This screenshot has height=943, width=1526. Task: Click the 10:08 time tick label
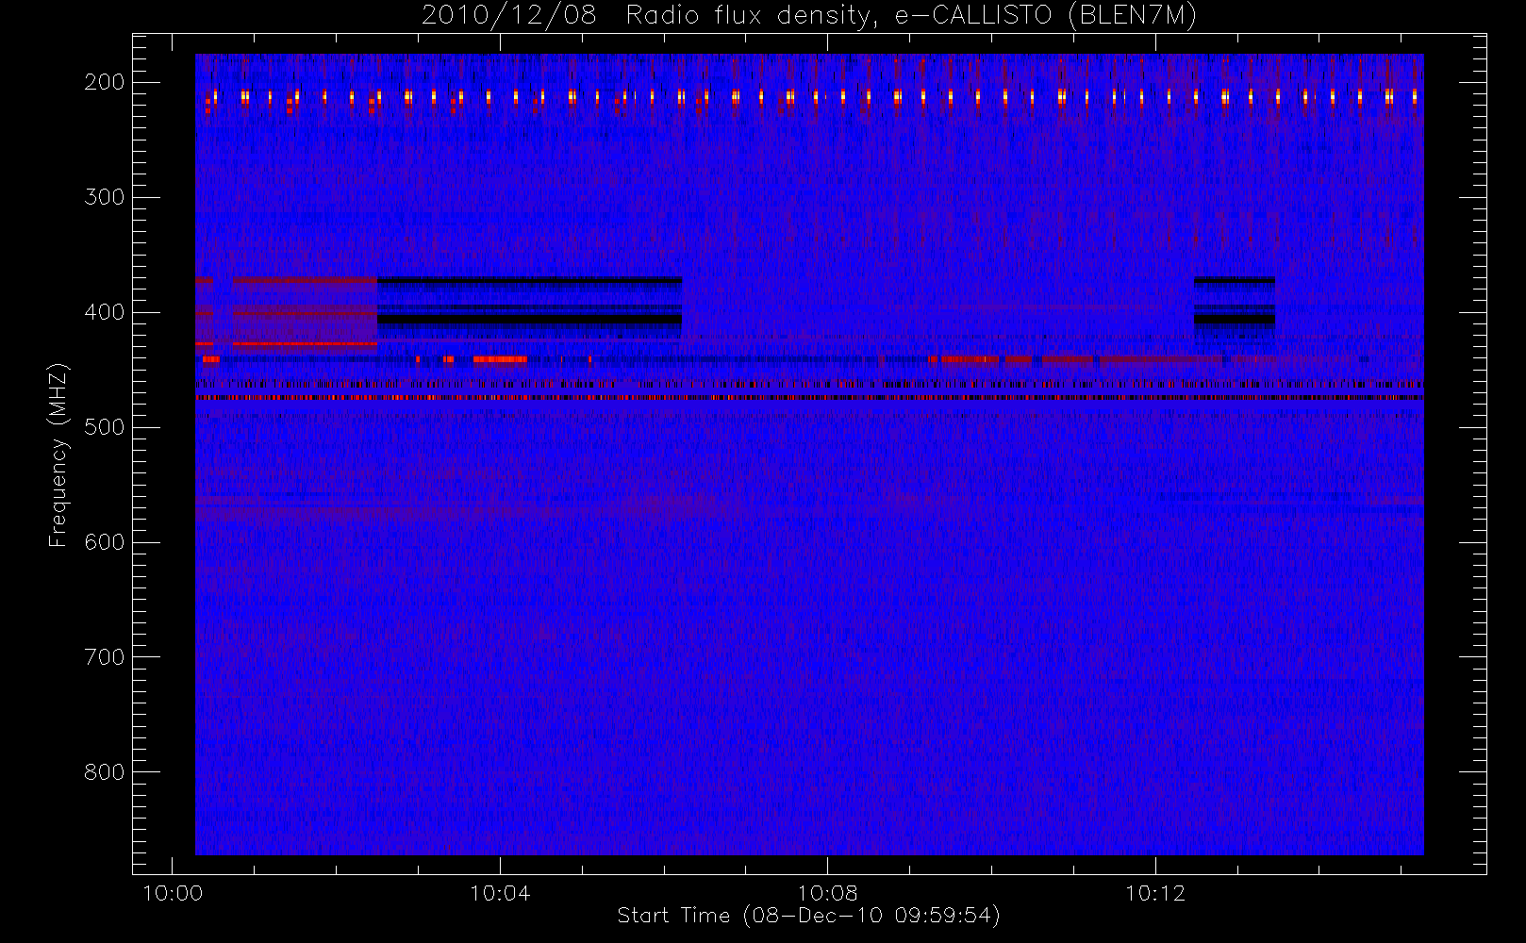(x=827, y=893)
